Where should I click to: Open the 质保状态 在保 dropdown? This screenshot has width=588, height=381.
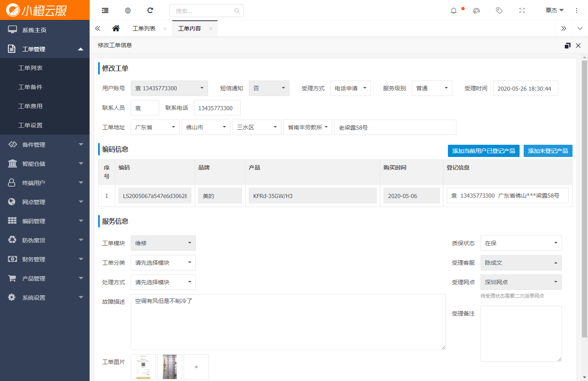[521, 243]
